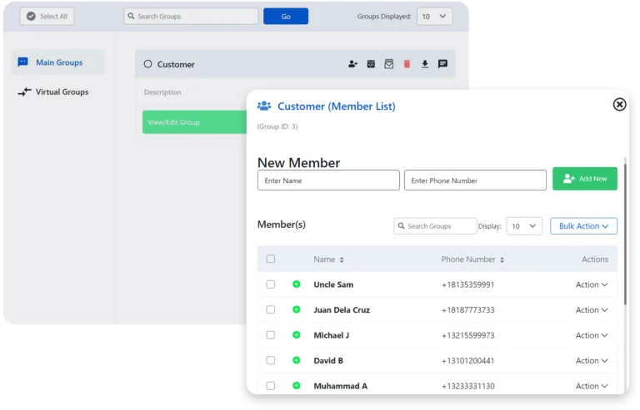Click the add member icon on Customer group
The image size is (640, 410).
pos(352,64)
